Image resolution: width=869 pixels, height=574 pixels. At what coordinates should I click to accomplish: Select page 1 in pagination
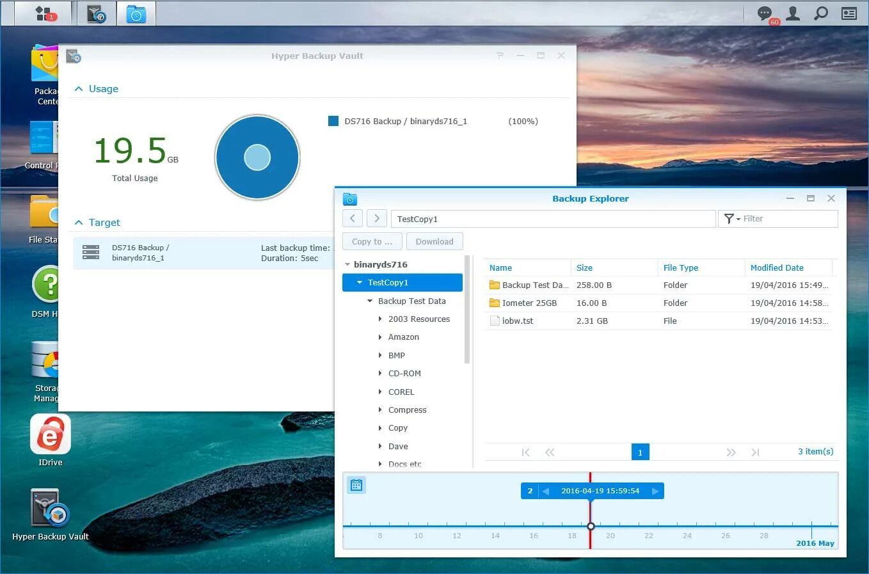[x=640, y=452]
